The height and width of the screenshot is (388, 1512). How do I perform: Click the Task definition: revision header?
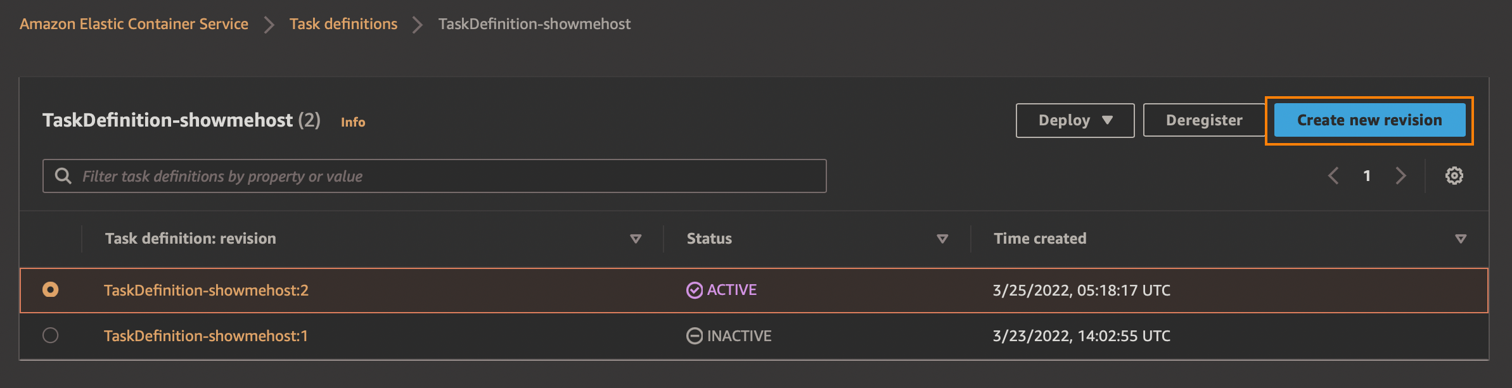click(x=191, y=239)
